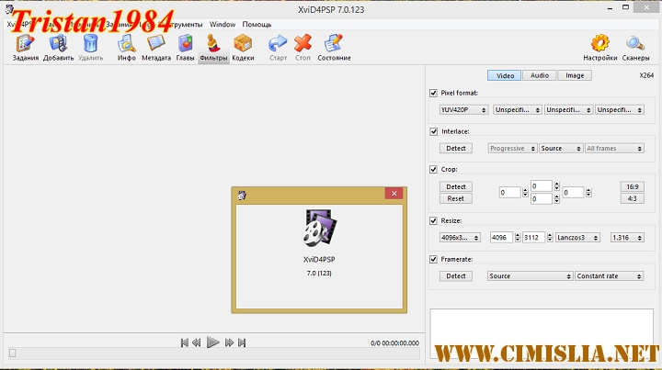Open the Window menu
This screenshot has height=370, width=662.
(223, 24)
